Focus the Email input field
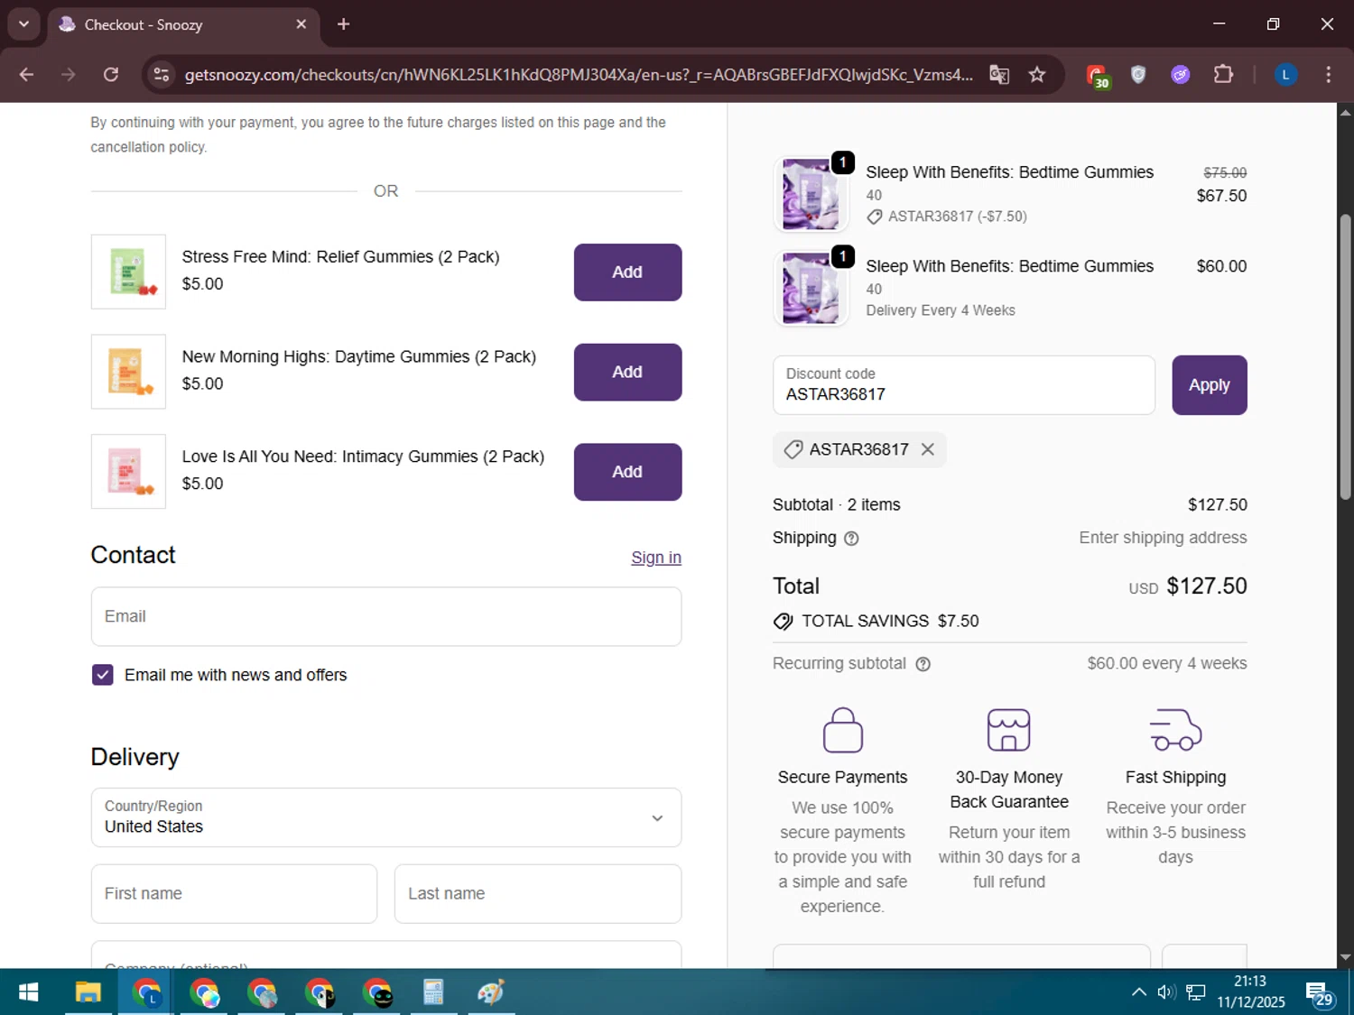 (386, 616)
